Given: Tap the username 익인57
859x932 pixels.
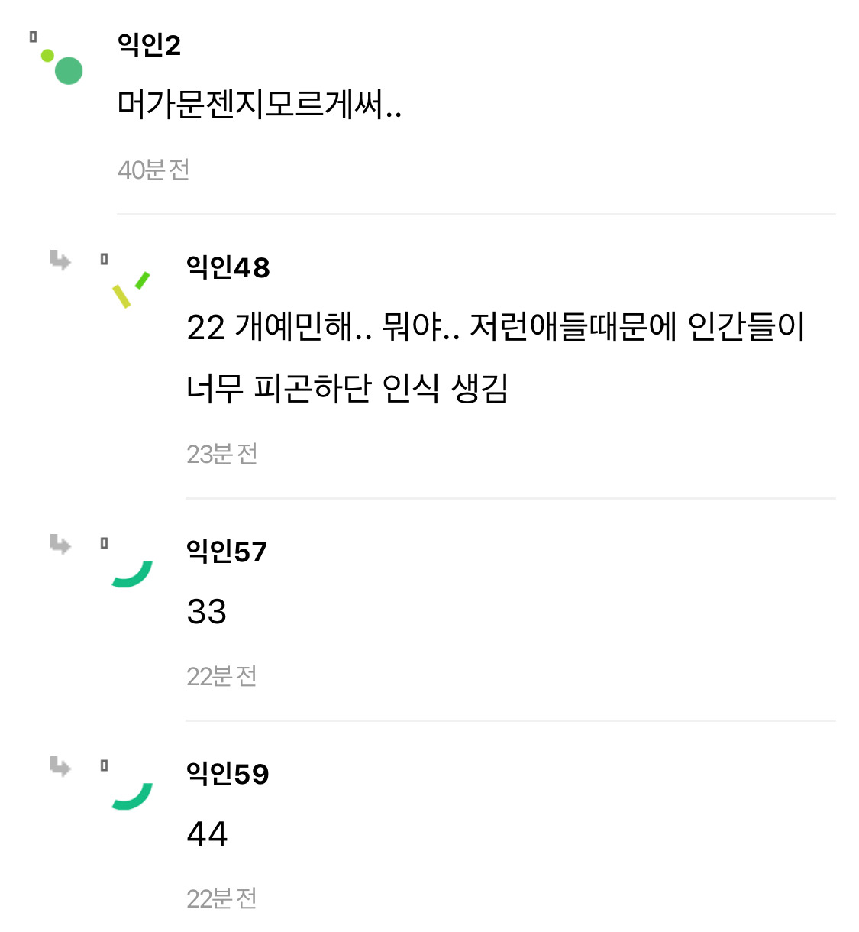Looking at the screenshot, I should (226, 552).
